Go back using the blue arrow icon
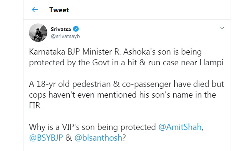The width and height of the screenshot is (236, 151). click(x=35, y=10)
